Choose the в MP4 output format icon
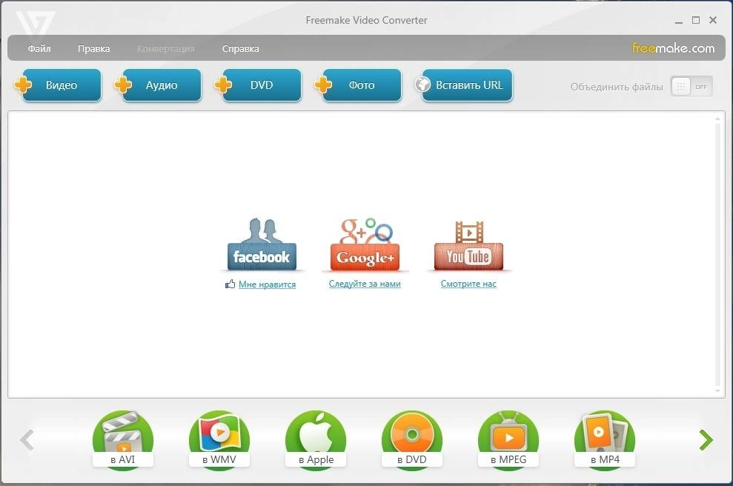 (605, 439)
